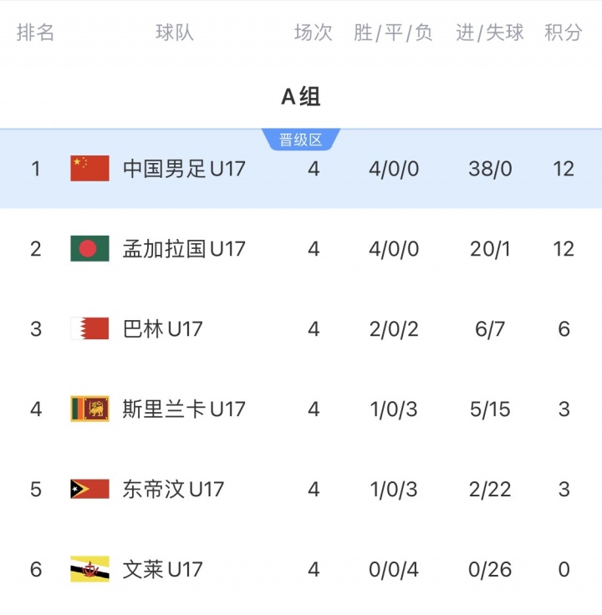Click the Timor-Leste flag icon
602x615 pixels.
click(89, 490)
